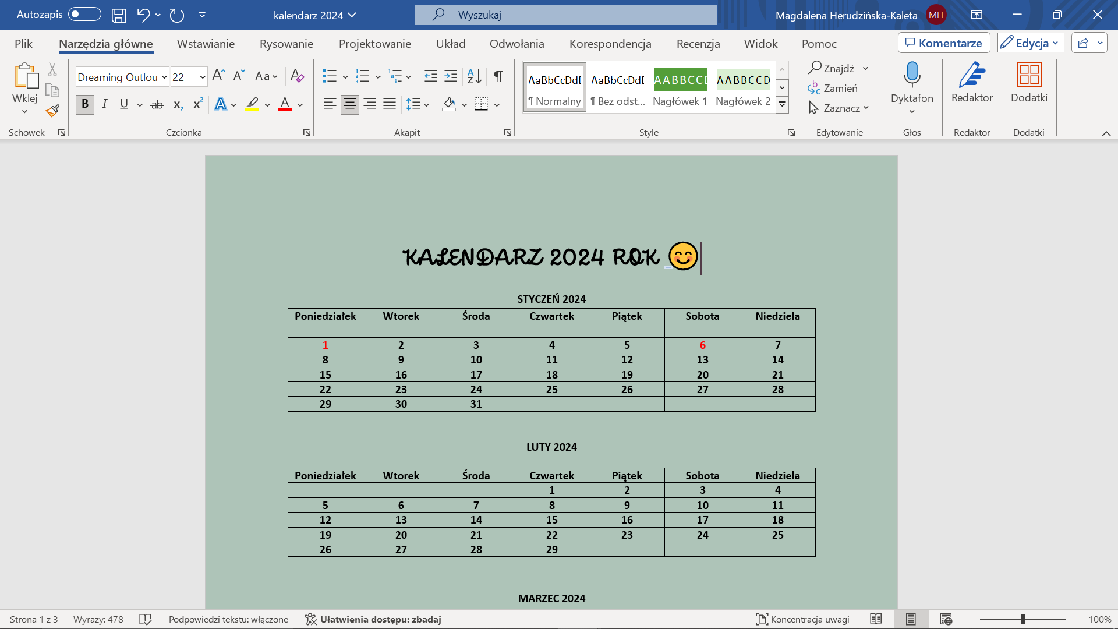Toggle Italic formatting button
The height and width of the screenshot is (629, 1118).
click(105, 104)
